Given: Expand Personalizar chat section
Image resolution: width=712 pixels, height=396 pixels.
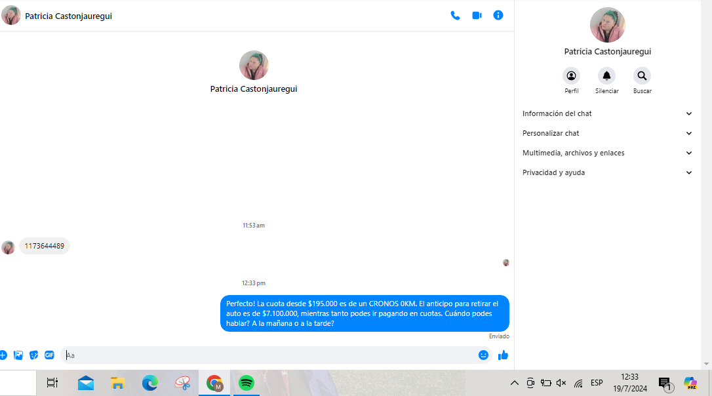Looking at the screenshot, I should click(607, 133).
